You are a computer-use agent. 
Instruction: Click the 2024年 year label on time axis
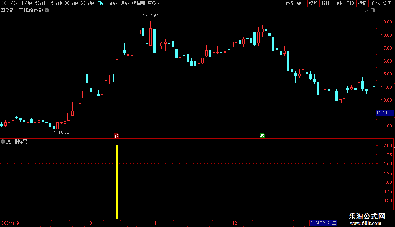click(x=8, y=223)
